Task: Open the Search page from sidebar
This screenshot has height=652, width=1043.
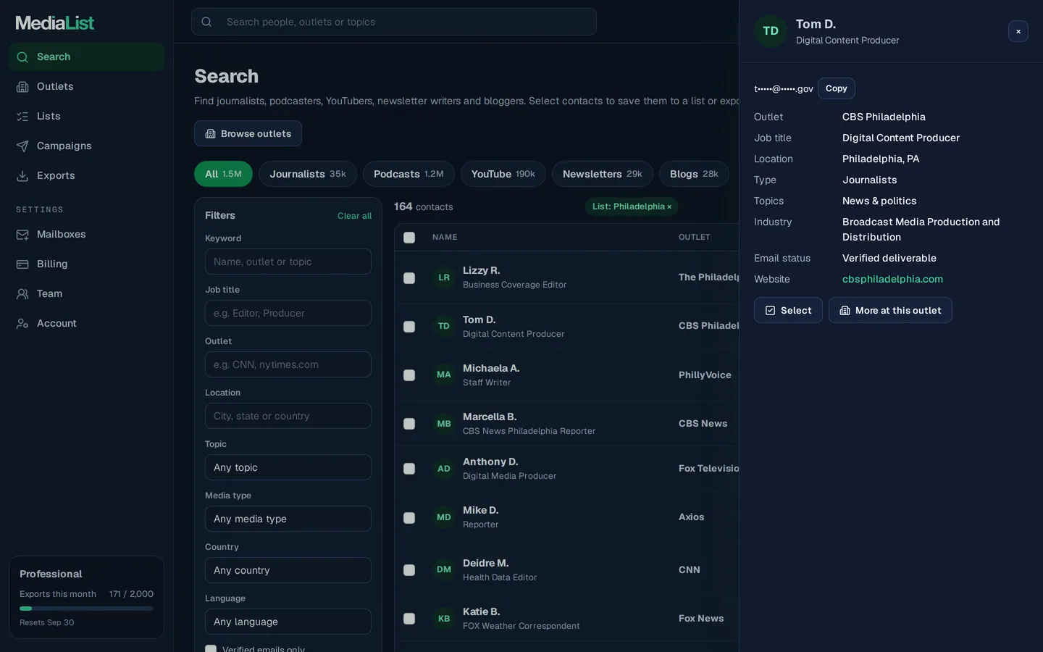Action: 86,57
